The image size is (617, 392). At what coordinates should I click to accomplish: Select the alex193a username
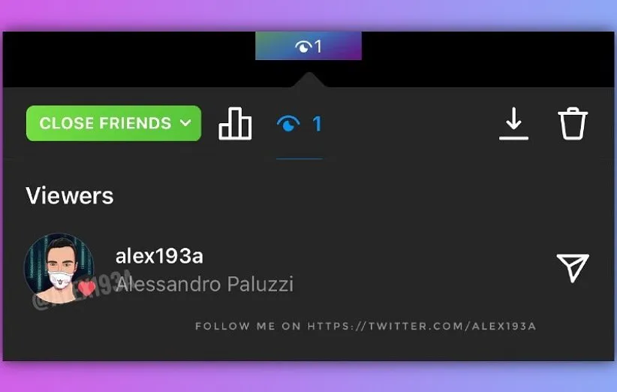click(x=159, y=256)
